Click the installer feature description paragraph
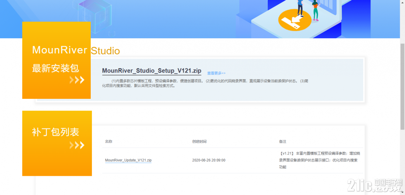This screenshot has width=405, height=195. coord(205,83)
